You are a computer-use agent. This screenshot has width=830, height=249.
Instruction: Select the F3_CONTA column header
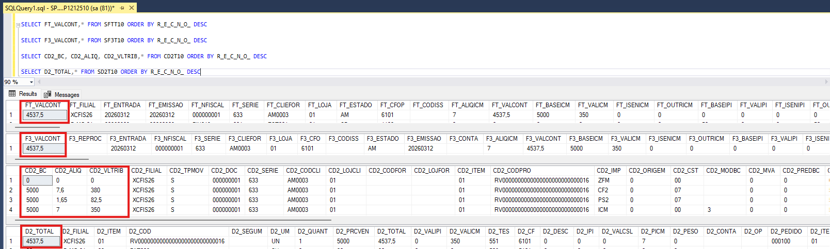tap(464, 139)
